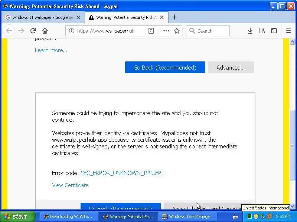297x222 pixels.
Task: Click upper Go Back (Recommended) button
Action: 165,67
